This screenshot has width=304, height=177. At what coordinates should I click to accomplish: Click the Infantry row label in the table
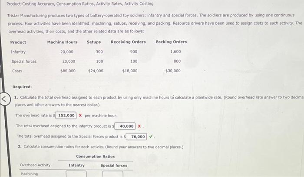tap(18, 52)
